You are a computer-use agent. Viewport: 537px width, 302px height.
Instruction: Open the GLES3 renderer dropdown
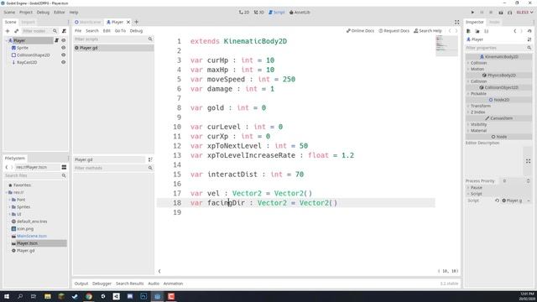coord(524,13)
